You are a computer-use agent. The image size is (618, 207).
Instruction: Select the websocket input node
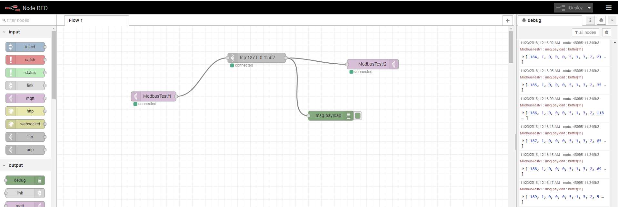tap(25, 124)
